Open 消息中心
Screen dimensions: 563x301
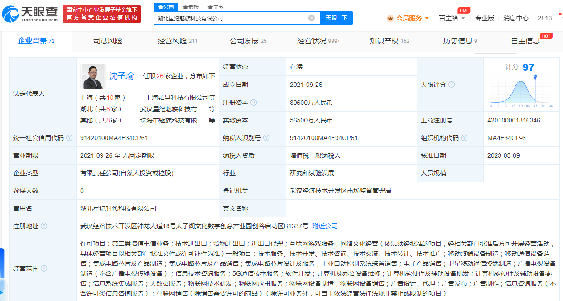coord(516,18)
